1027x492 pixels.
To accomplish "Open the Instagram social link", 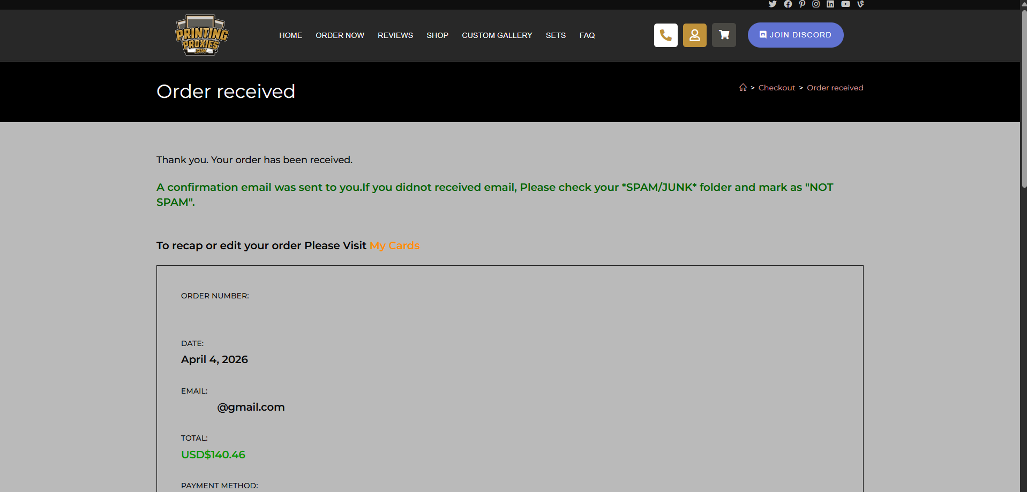I will point(816,4).
